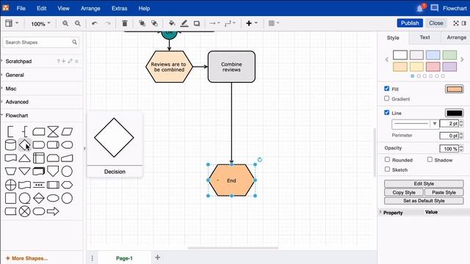
Task: Toggle the shadow toolbar icon
Action: pyautogui.click(x=197, y=23)
